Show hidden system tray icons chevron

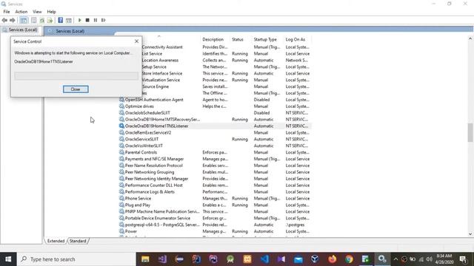(395, 259)
